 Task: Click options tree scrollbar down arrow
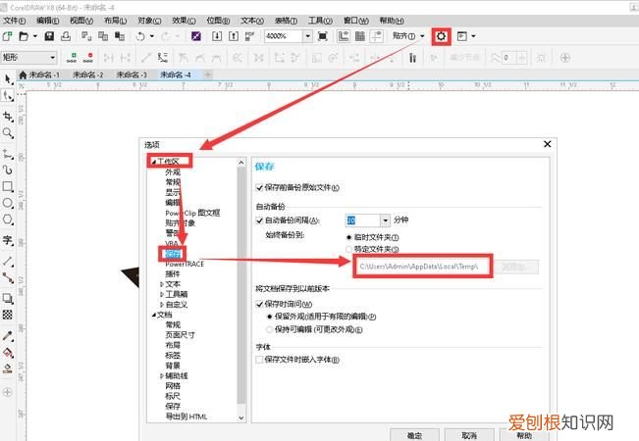241,417
